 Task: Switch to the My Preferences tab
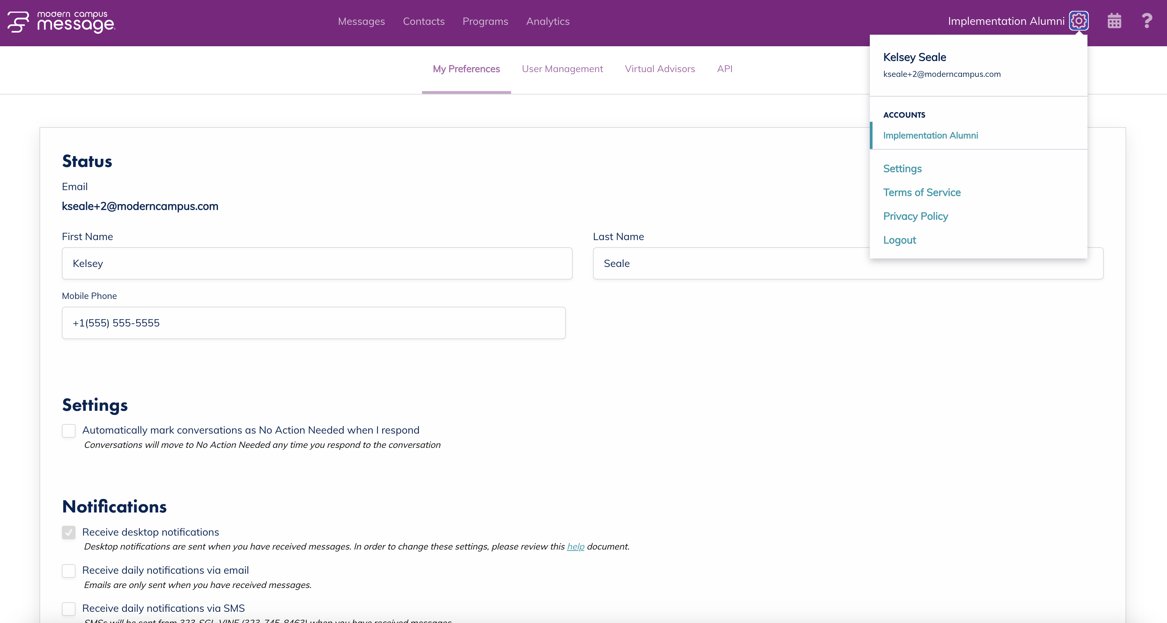pyautogui.click(x=466, y=69)
